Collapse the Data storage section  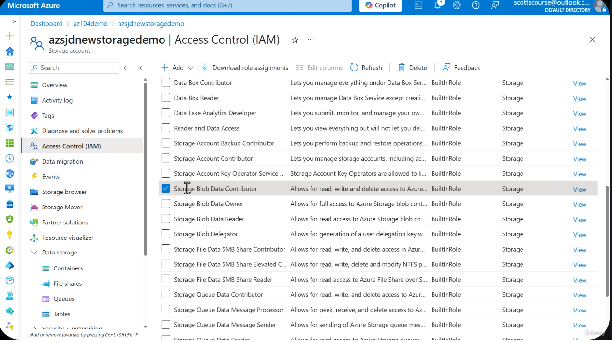[34, 252]
